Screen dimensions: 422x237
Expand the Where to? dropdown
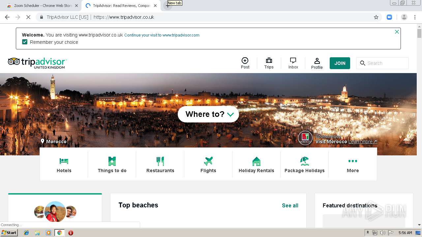click(x=208, y=114)
